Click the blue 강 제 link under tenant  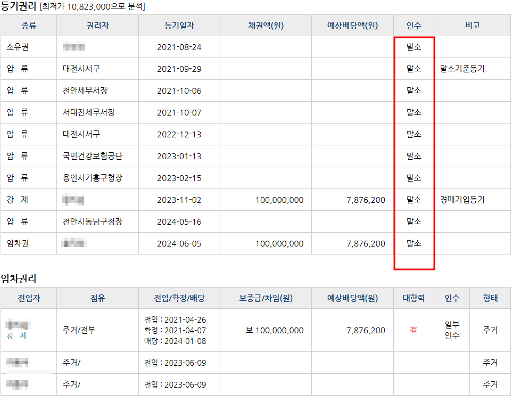point(16,335)
